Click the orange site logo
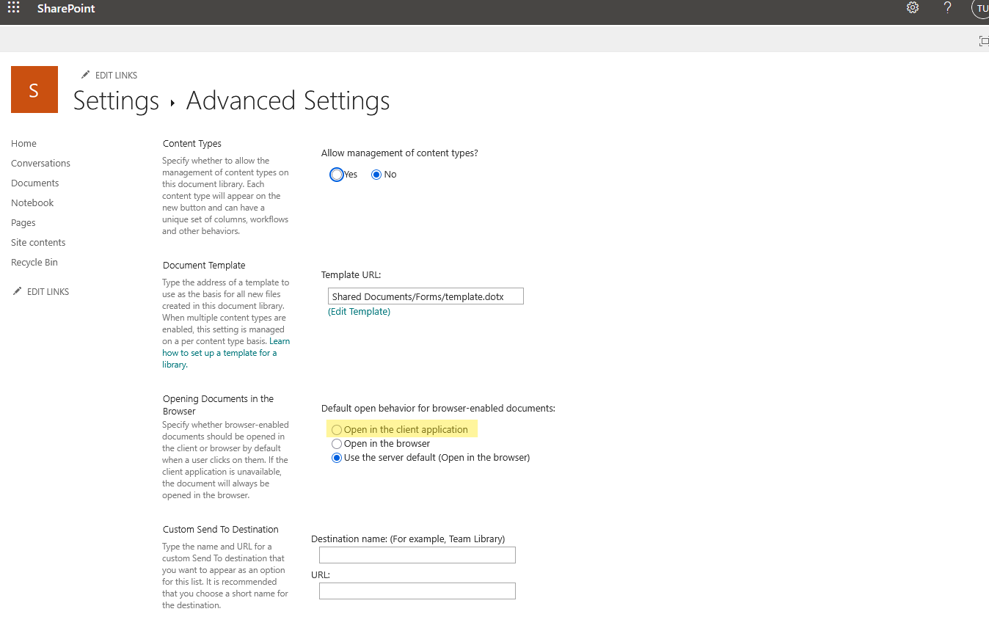Image resolution: width=989 pixels, height=617 pixels. click(34, 89)
